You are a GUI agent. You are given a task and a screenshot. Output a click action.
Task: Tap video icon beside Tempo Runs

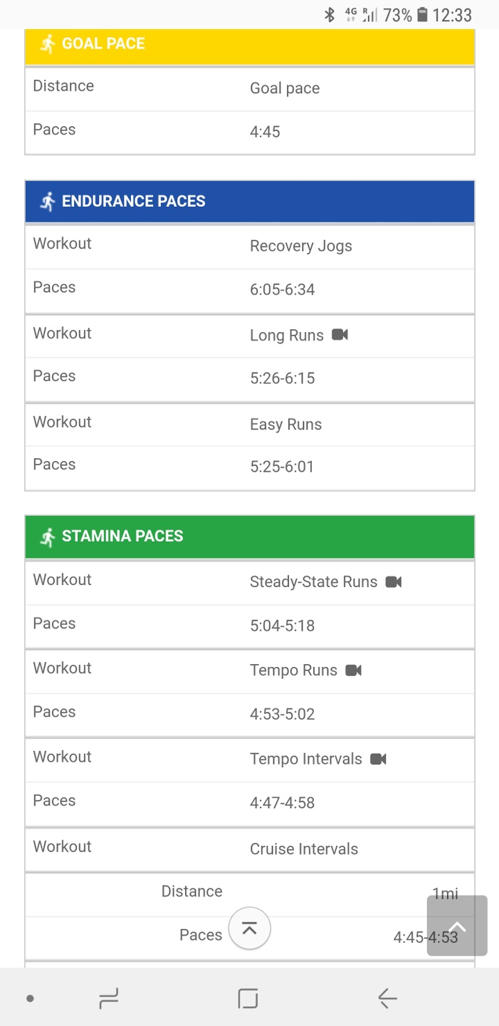pos(354,670)
